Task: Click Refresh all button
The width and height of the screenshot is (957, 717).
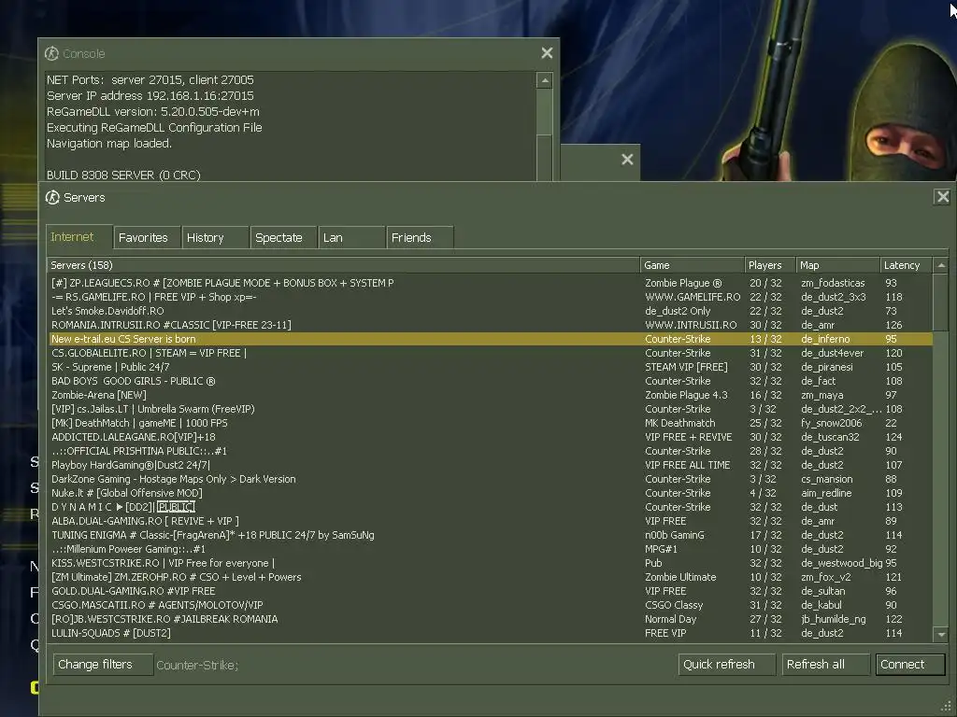Action: 826,665
